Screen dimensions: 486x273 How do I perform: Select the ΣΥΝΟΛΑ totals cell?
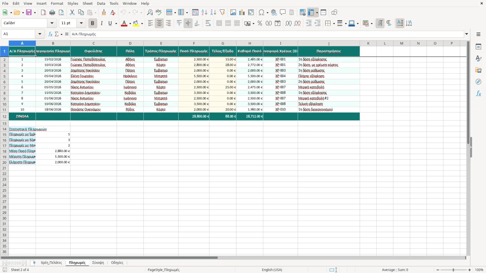22,116
